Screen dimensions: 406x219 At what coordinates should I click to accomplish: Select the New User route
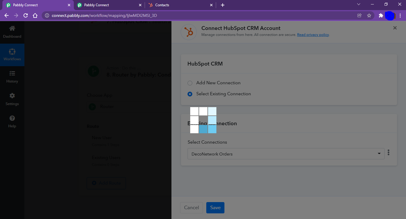tap(102, 138)
